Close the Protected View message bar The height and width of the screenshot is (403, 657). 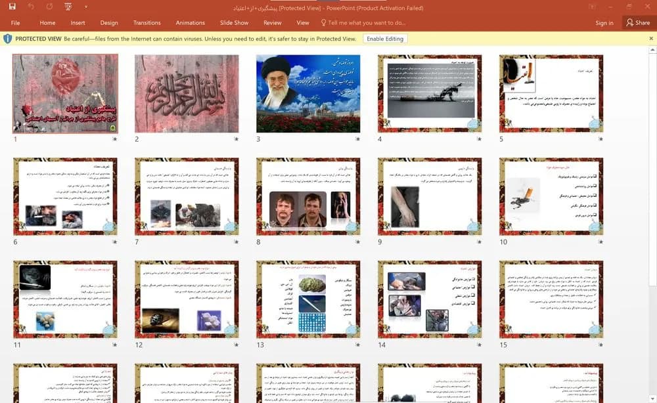point(651,39)
